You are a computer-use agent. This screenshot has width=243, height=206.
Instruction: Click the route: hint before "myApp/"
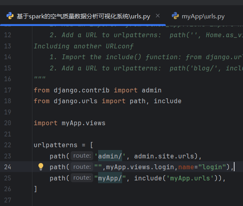pyautogui.click(x=82, y=178)
